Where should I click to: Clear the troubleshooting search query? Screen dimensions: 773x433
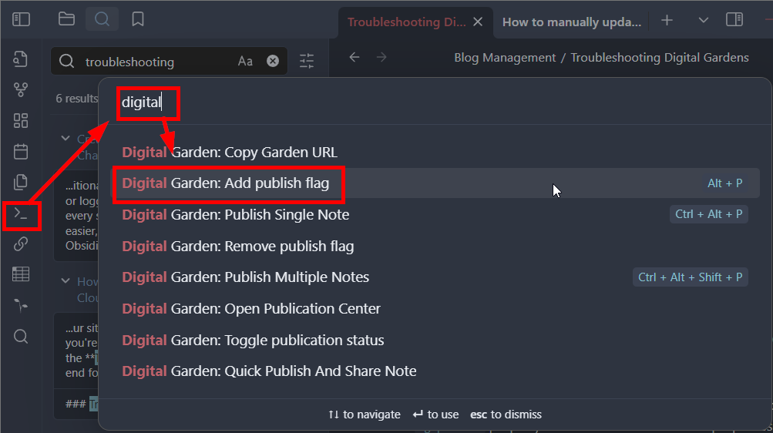coord(273,62)
